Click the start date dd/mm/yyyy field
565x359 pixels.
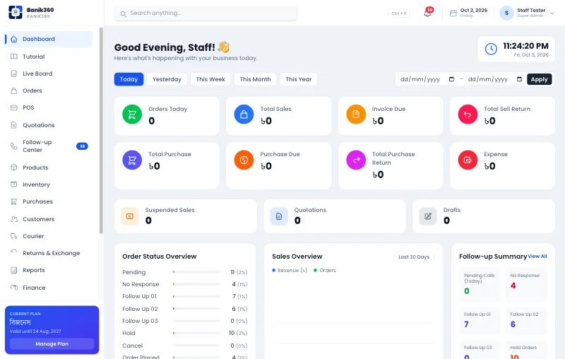pyautogui.click(x=427, y=79)
